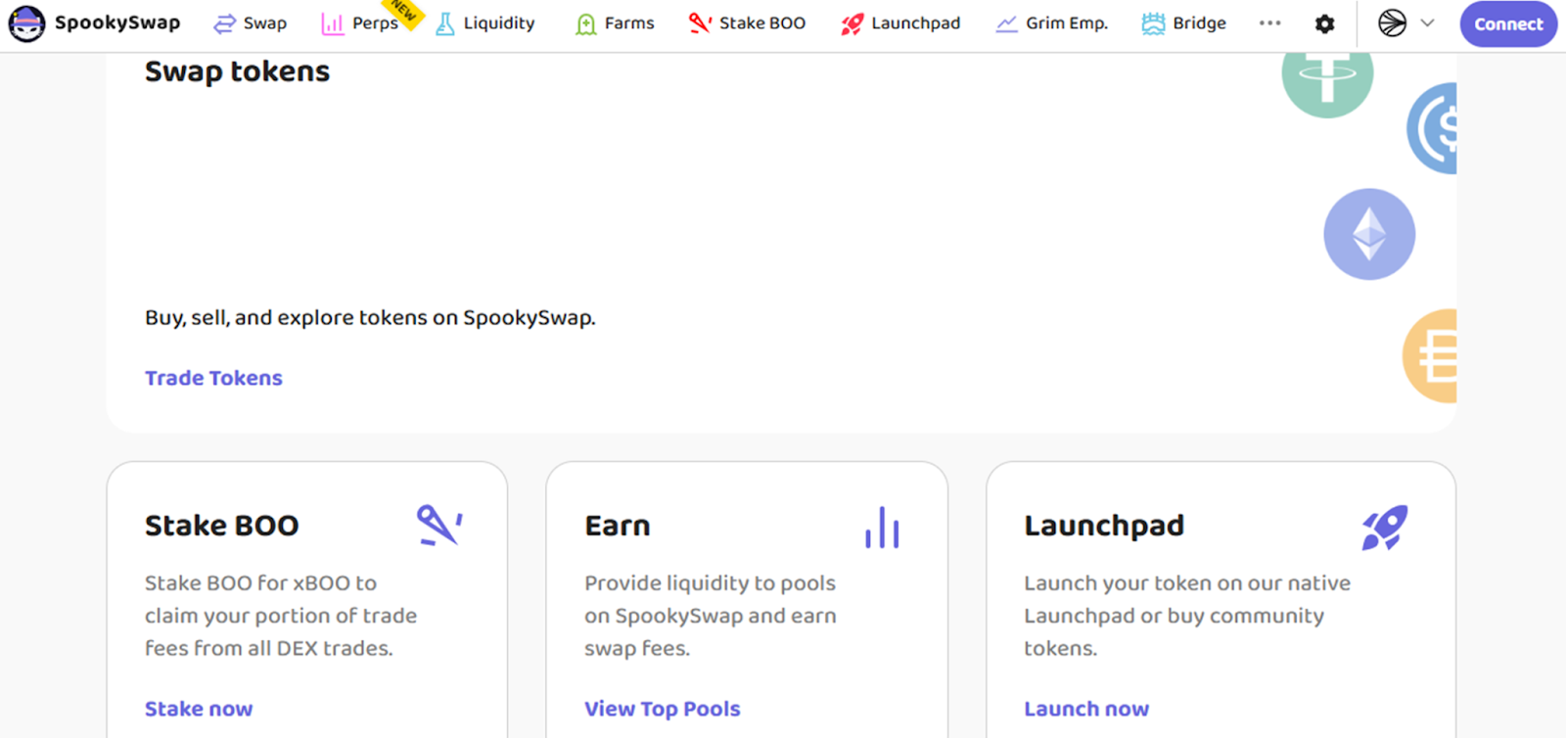Open the Bridge navigation item
The image size is (1566, 738).
[1183, 23]
